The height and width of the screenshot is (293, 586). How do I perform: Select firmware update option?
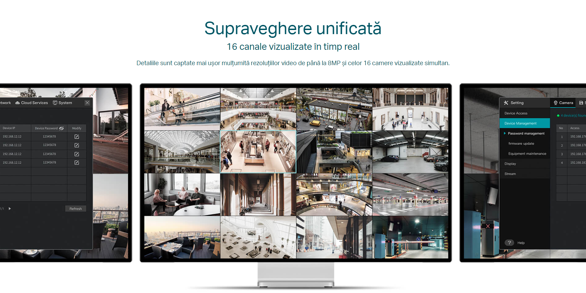click(521, 144)
